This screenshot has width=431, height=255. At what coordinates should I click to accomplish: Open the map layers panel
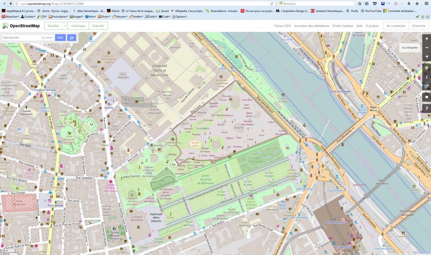(426, 67)
